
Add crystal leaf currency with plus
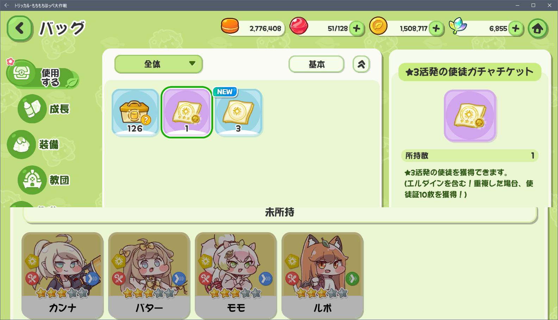pyautogui.click(x=516, y=28)
